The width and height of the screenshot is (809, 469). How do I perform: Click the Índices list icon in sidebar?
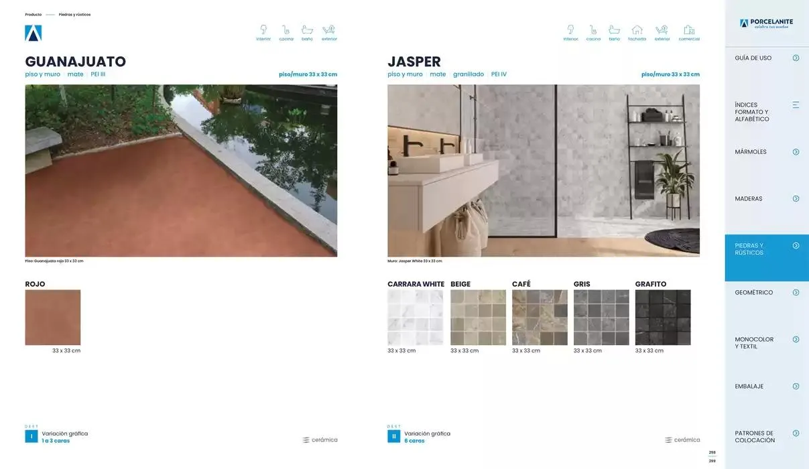(x=796, y=105)
